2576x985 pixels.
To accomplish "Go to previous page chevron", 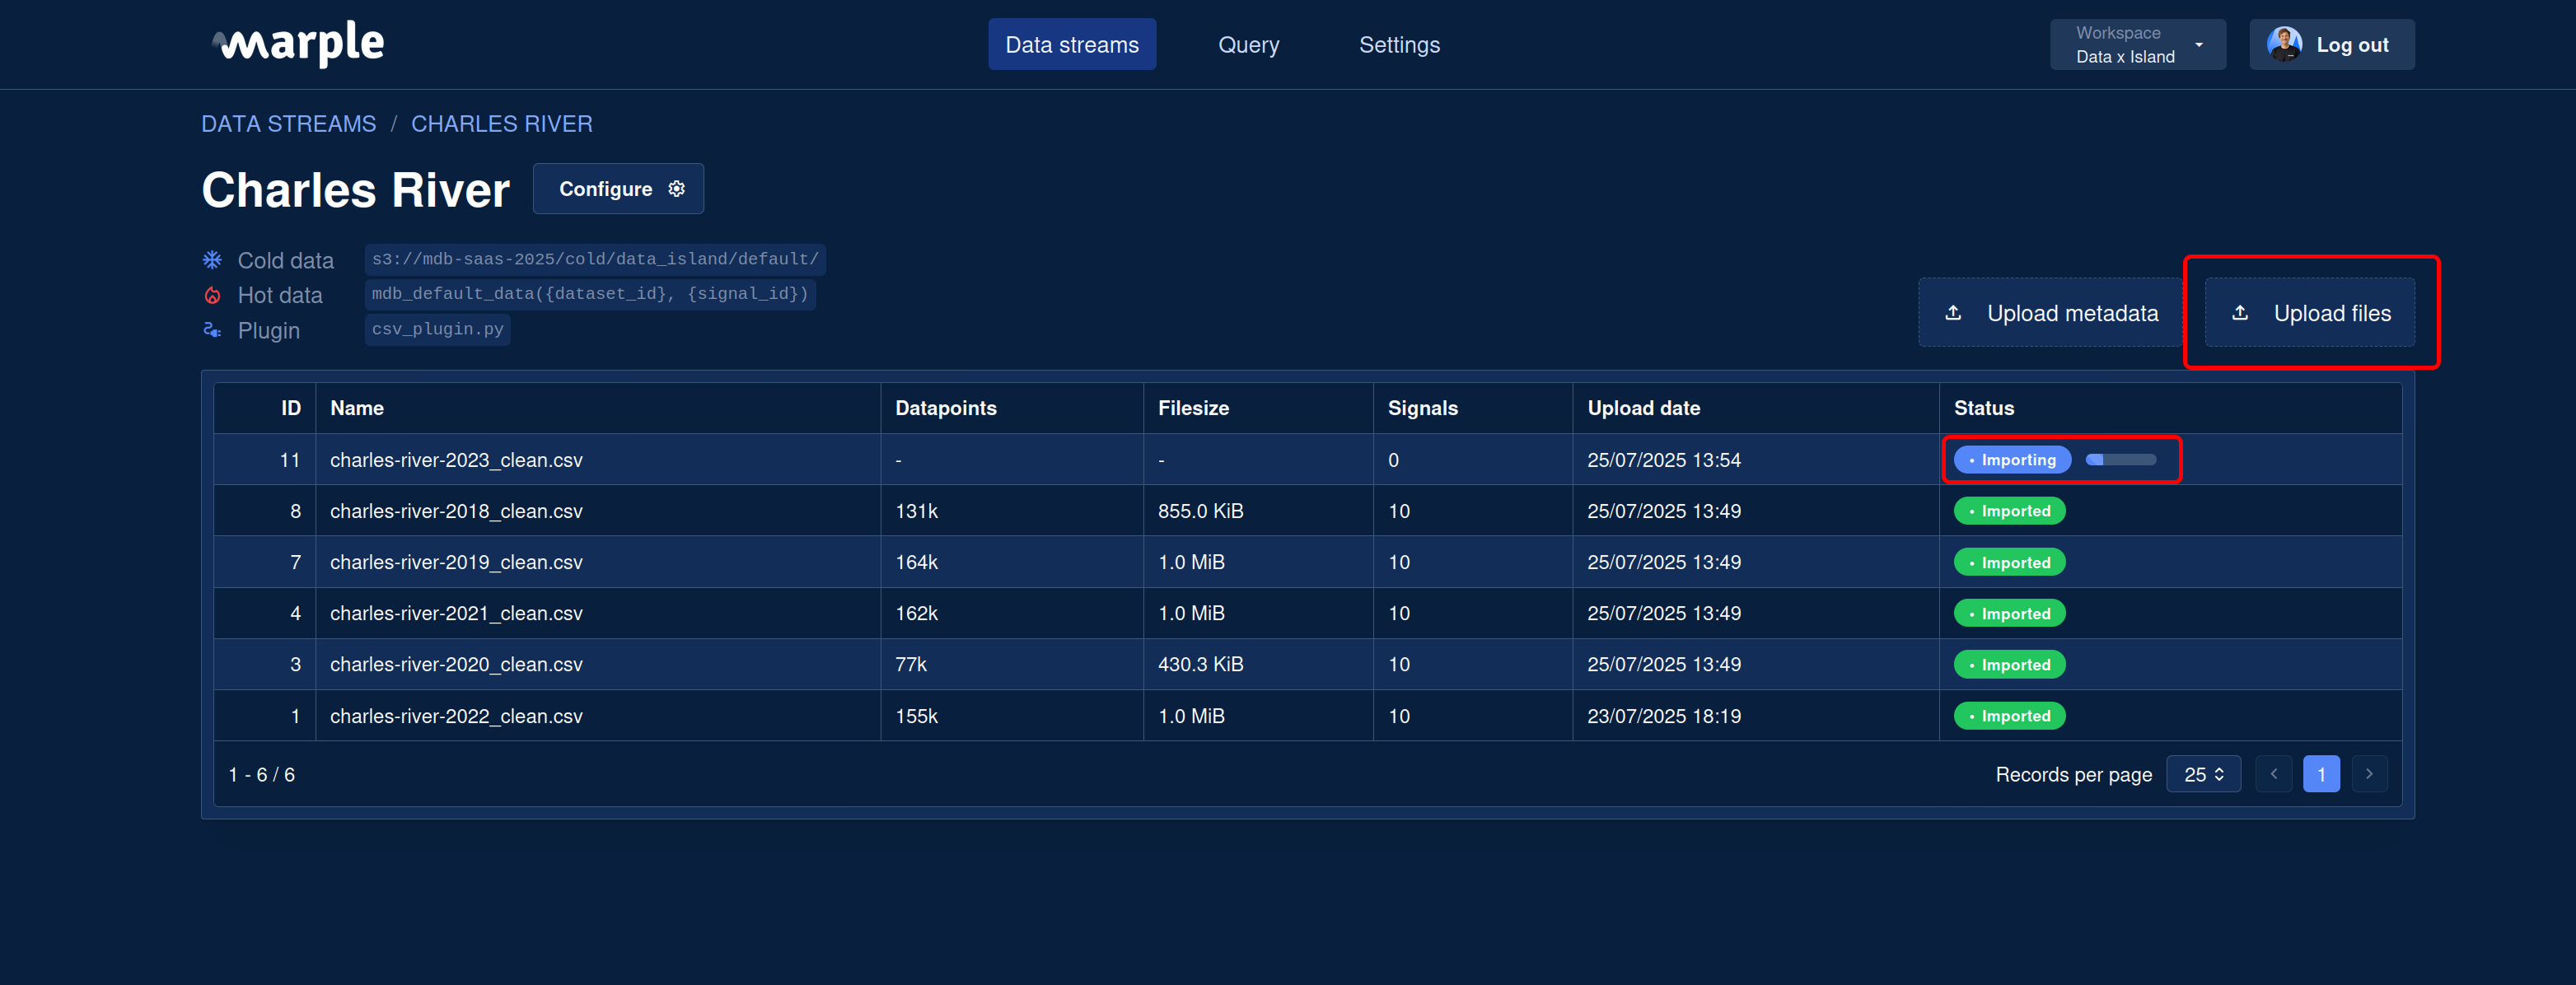I will [x=2273, y=774].
